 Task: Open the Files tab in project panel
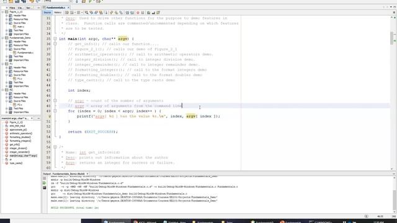(12, 7)
